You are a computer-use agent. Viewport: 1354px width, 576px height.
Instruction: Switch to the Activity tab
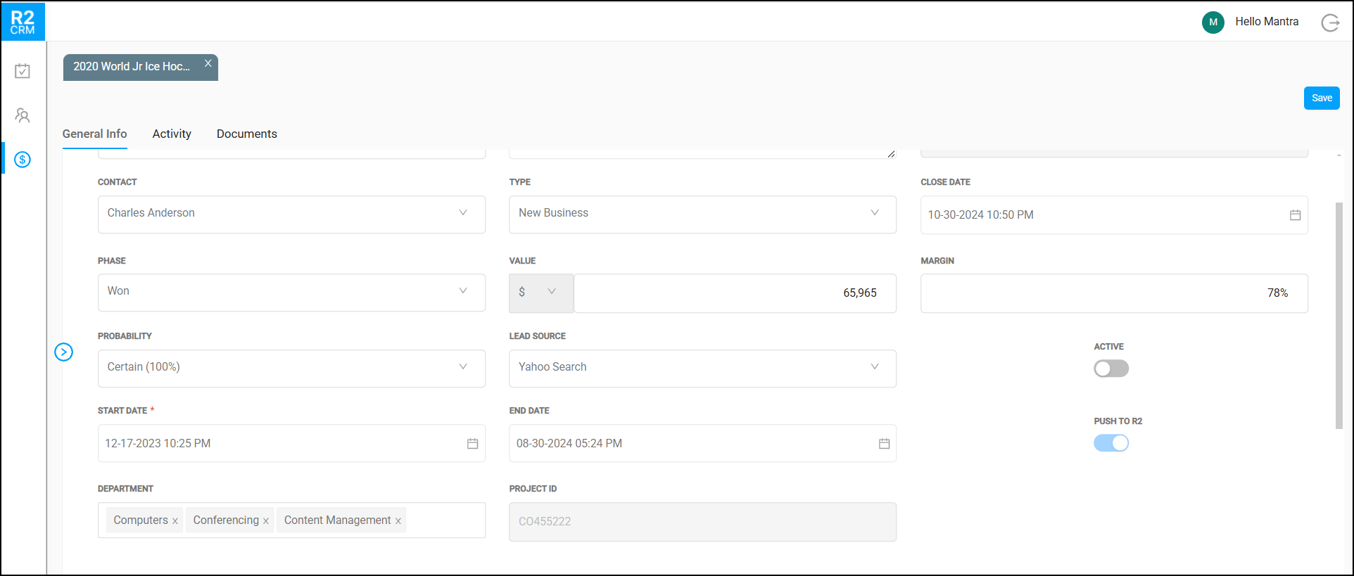point(172,134)
